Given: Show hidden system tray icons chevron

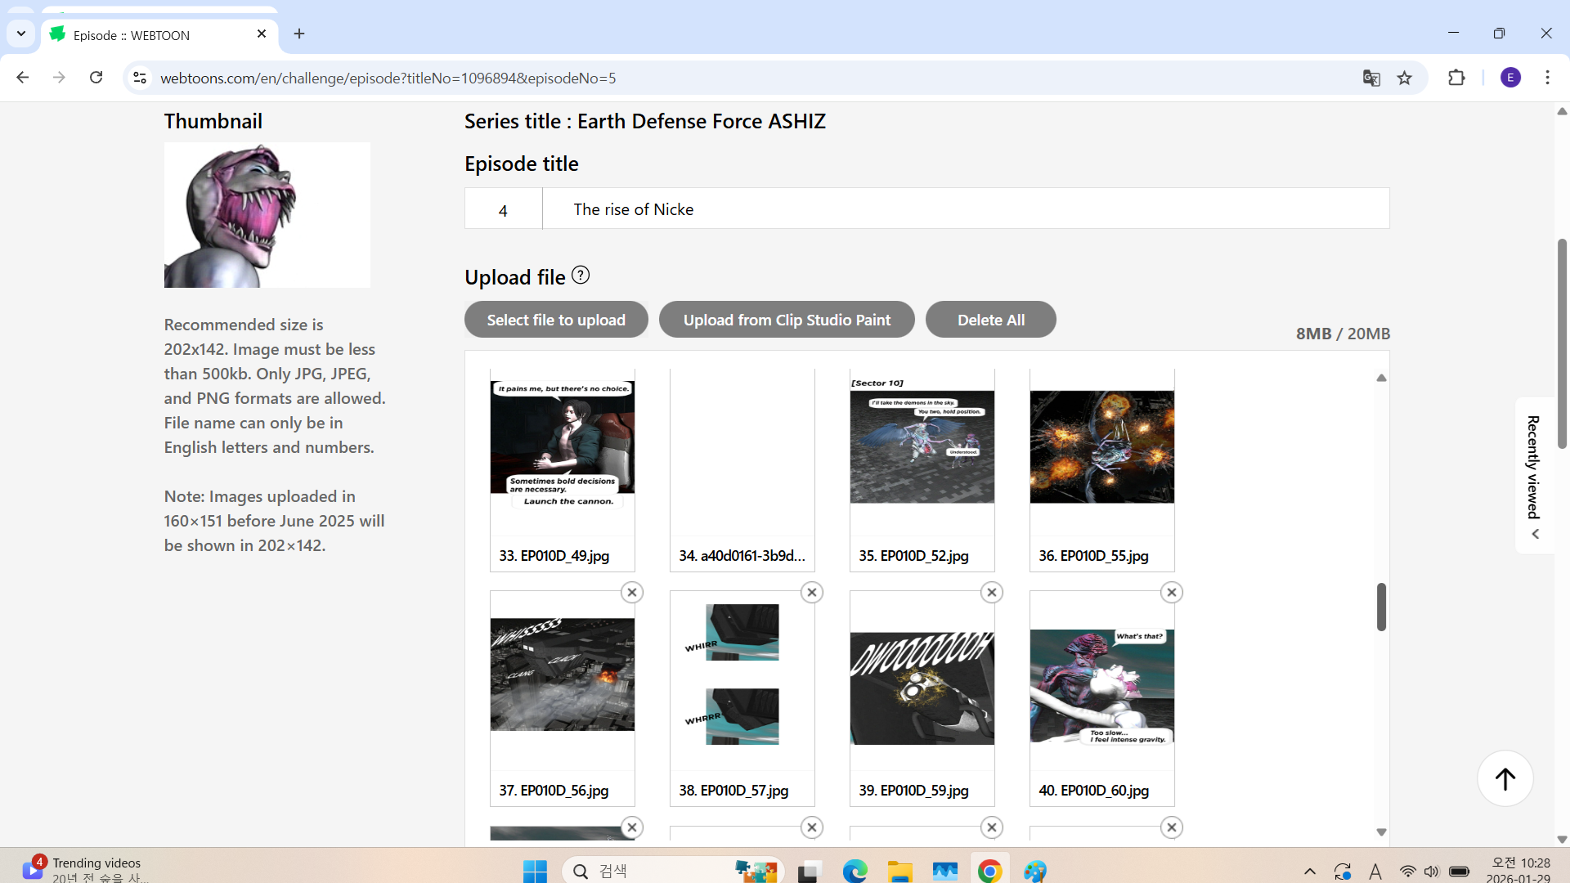Looking at the screenshot, I should (x=1309, y=872).
